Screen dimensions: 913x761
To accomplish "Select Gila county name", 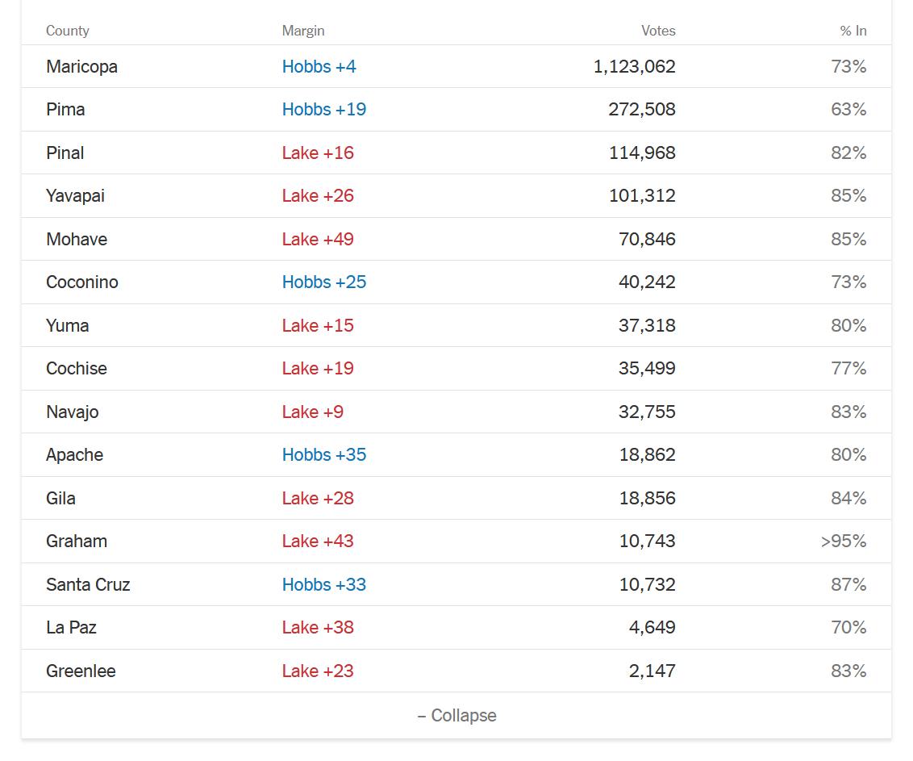I will tap(60, 499).
